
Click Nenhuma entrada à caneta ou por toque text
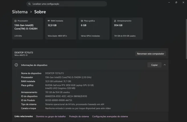78,108
